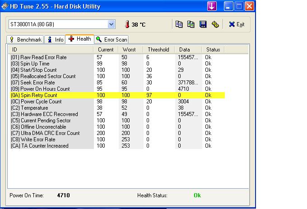Screen dimensions: 307x209
Task: Select the Ultra DMA CRC Error Count row
Action: click(x=117, y=133)
